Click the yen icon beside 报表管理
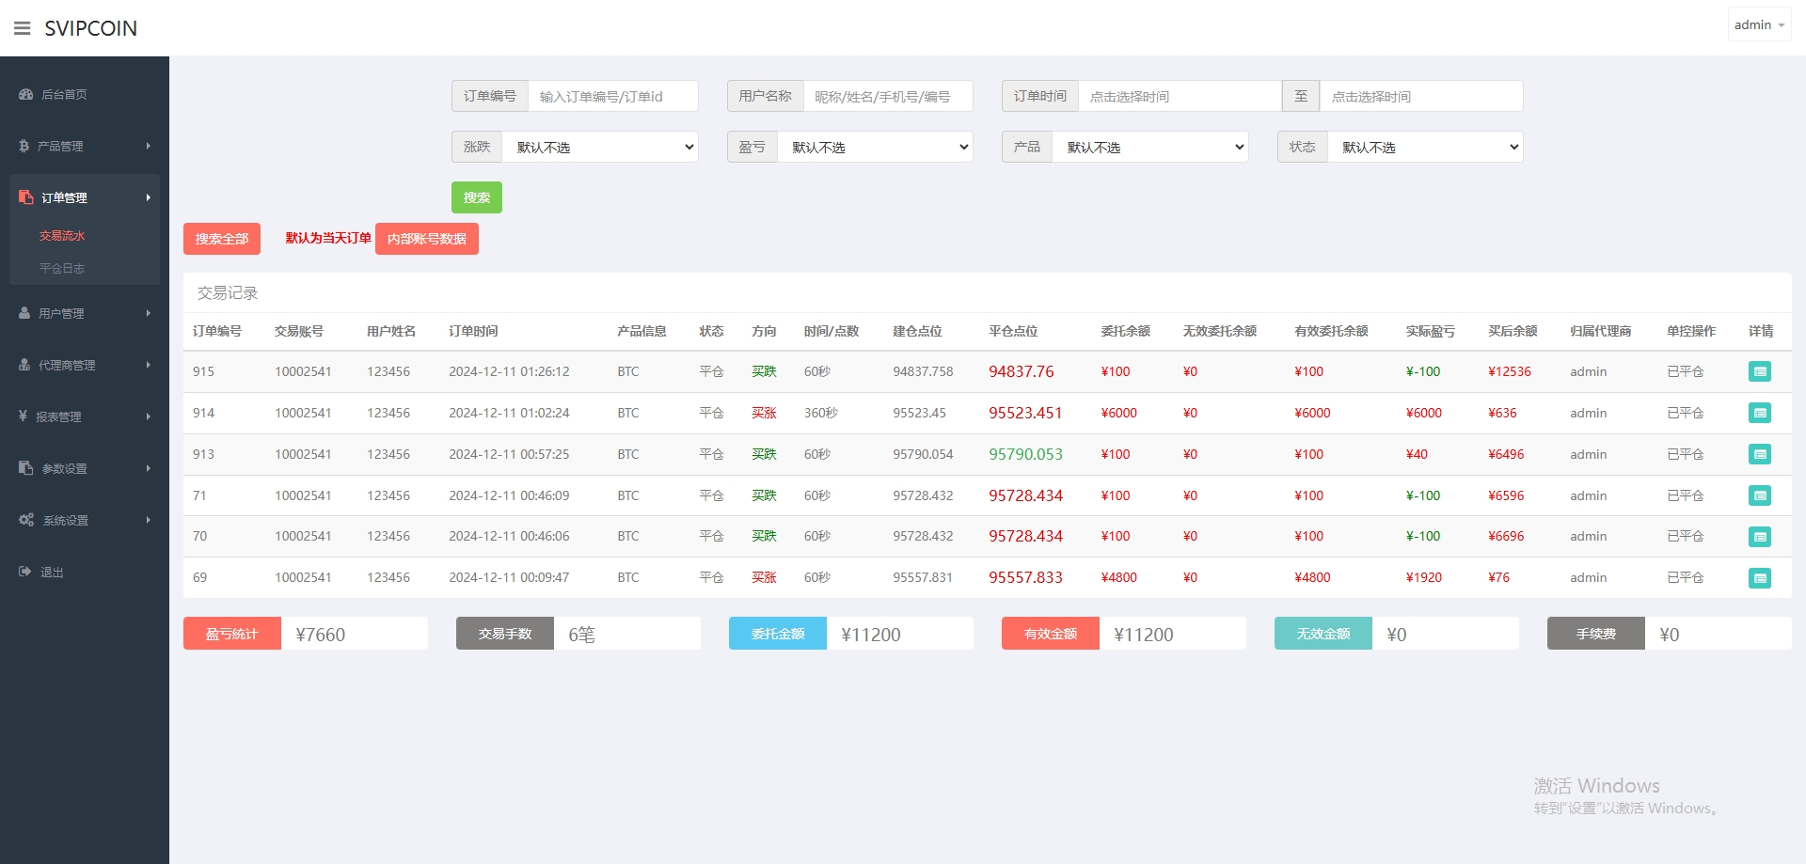This screenshot has width=1806, height=864. [x=23, y=416]
